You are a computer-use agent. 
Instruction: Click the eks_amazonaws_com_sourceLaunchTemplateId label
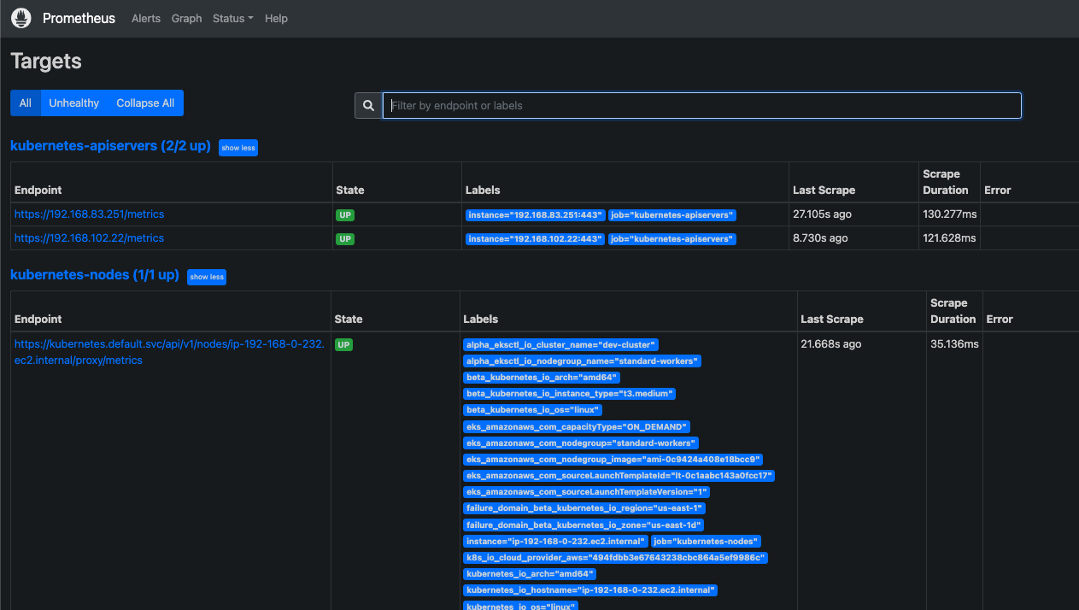click(x=619, y=475)
